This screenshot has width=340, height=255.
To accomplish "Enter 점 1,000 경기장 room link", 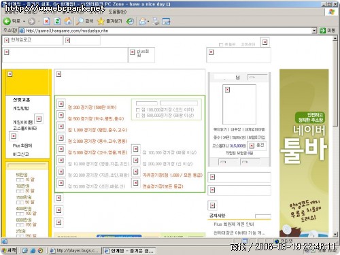I will (x=98, y=130).
